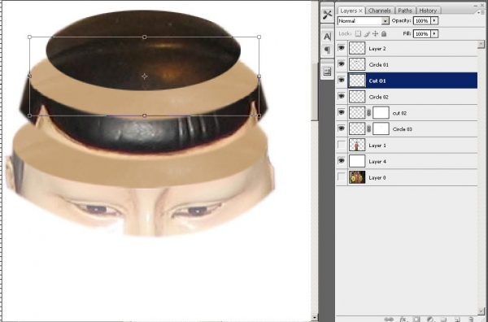Select the cut 02 layer name

399,113
